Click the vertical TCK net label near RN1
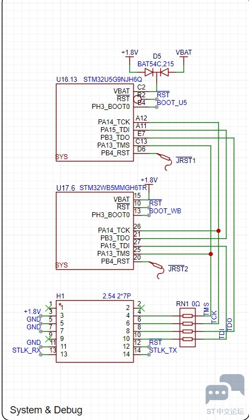 click(214, 317)
